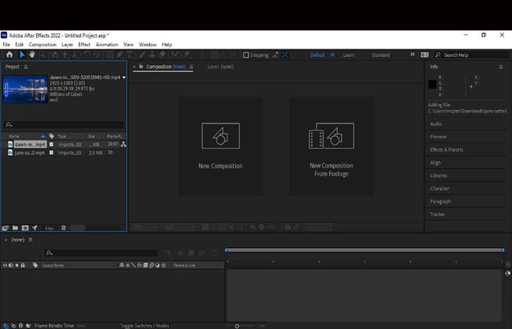This screenshot has height=329, width=512.
Task: Click the Toggle Switches / Modes button
Action: 145,325
